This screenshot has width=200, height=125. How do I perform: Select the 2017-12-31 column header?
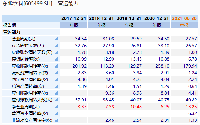point(74,18)
